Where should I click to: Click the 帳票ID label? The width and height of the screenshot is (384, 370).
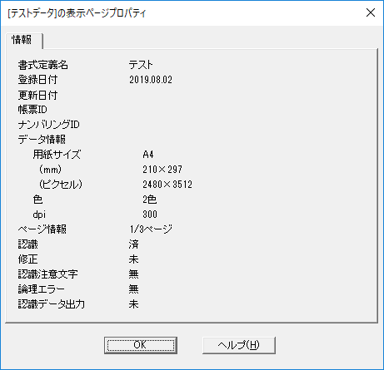(x=32, y=110)
